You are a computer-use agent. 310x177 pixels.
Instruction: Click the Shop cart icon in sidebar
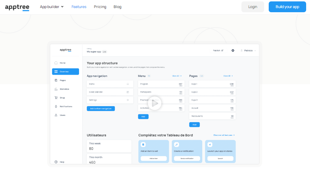tap(56, 98)
